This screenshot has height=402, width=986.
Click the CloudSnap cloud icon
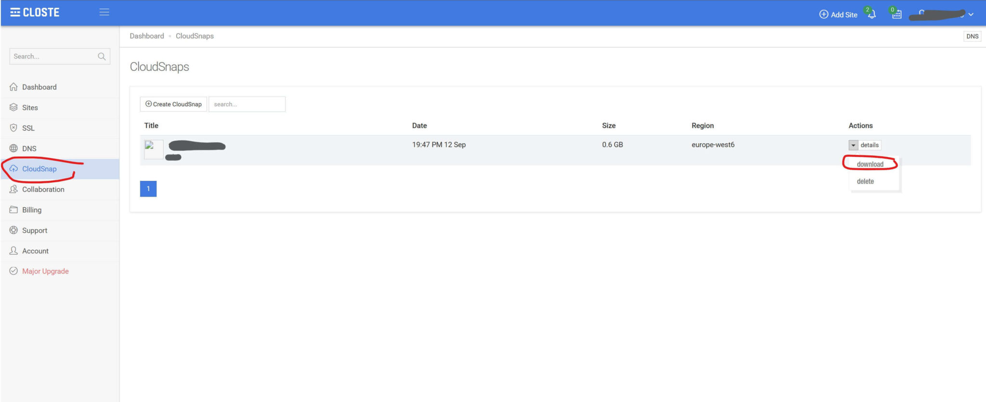tap(13, 169)
